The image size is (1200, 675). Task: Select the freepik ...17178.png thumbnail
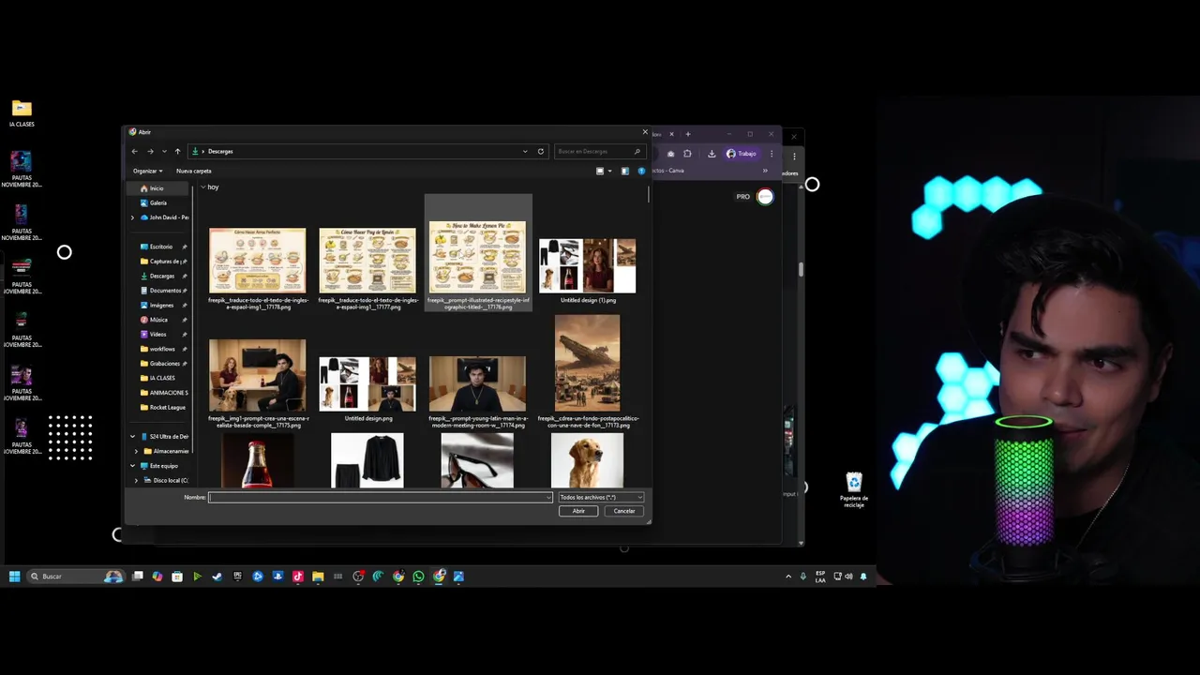pyautogui.click(x=258, y=262)
